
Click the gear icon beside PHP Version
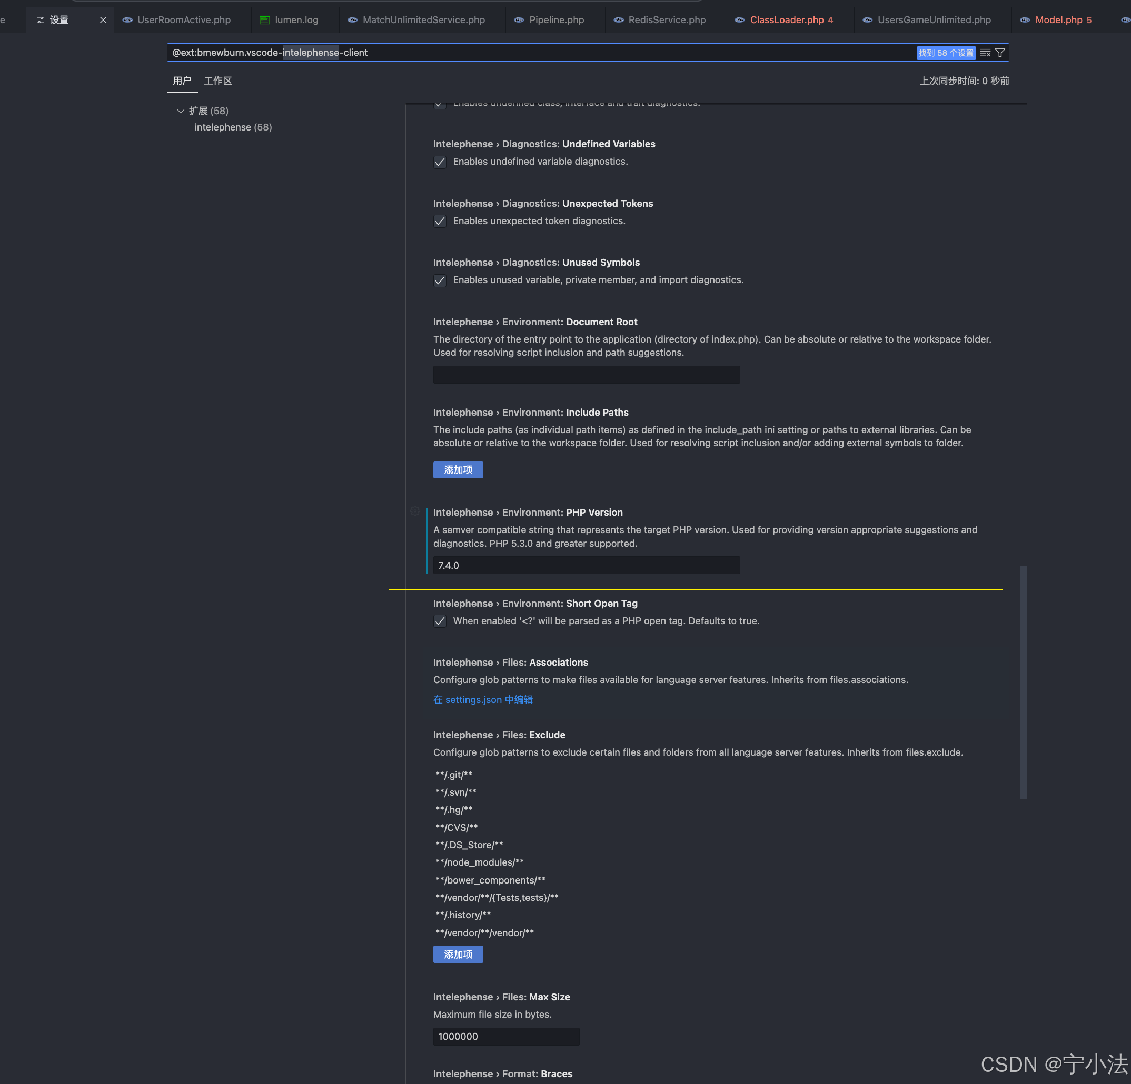415,511
